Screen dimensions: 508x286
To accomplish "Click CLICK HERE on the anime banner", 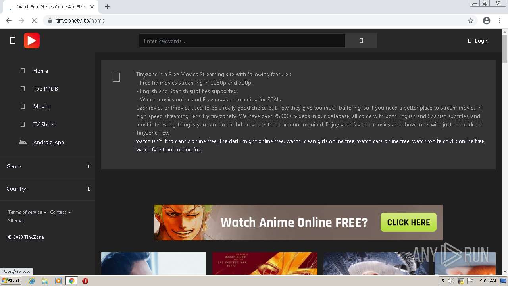I will (x=408, y=222).
